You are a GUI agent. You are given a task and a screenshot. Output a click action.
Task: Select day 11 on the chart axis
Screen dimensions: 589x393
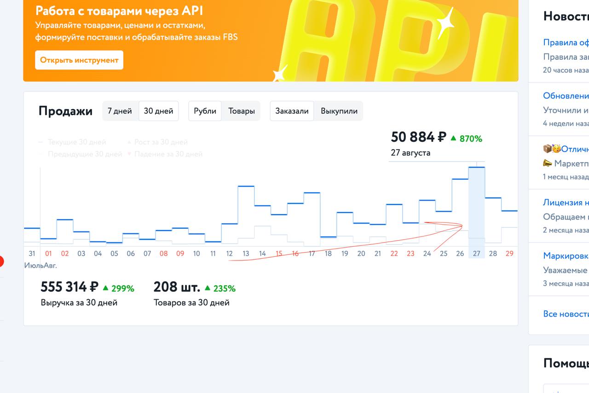[x=213, y=253]
